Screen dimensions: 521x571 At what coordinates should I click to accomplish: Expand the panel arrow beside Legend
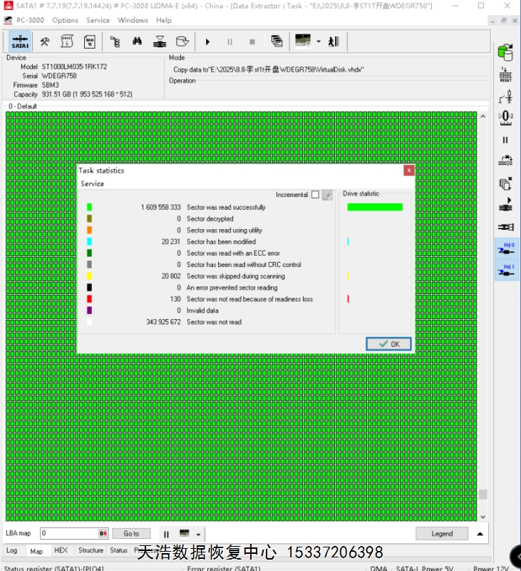coord(480,533)
